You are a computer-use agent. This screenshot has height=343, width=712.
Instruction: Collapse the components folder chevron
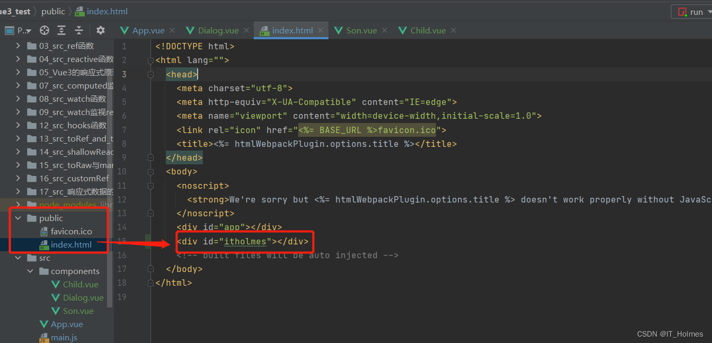(x=30, y=271)
